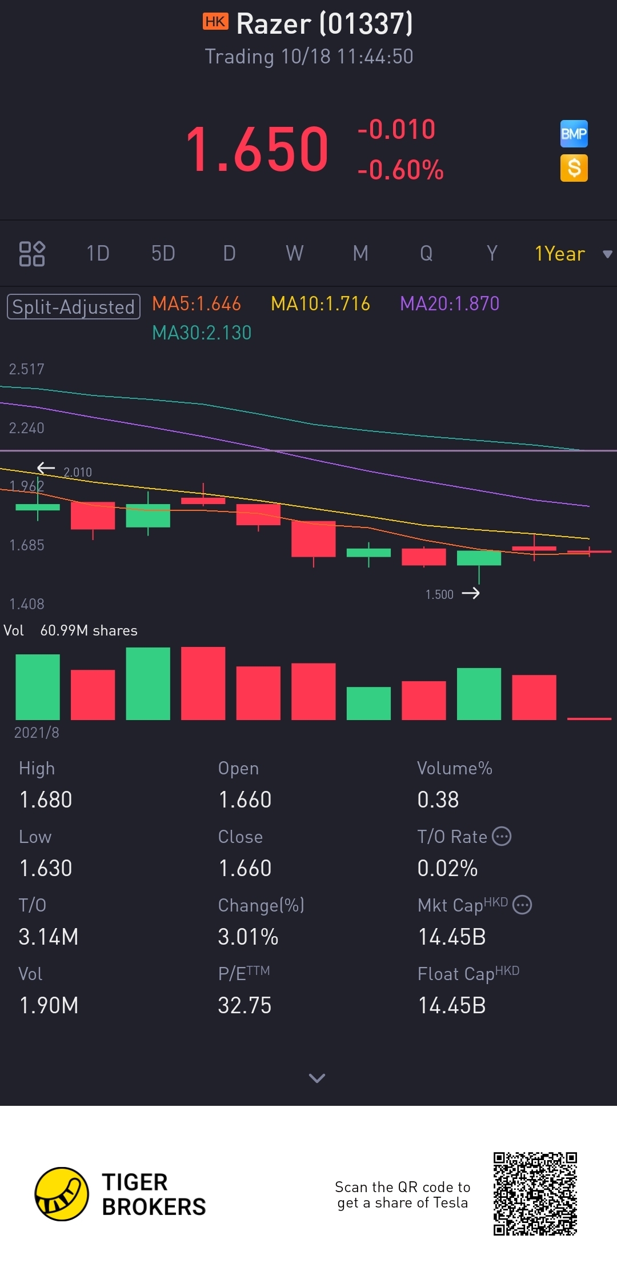This screenshot has width=617, height=1283.
Task: Tap the orange dollar sign badge
Action: tap(574, 168)
